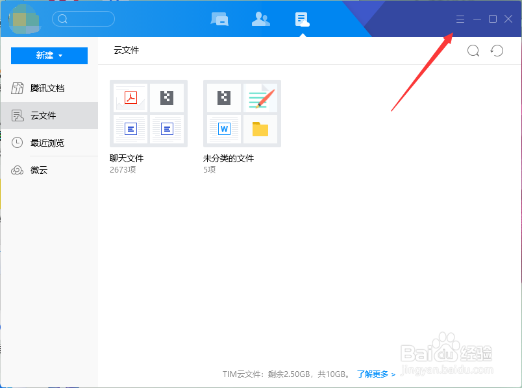This screenshot has width=522, height=388.
Task: Click the 了解更多 link
Action: point(376,374)
